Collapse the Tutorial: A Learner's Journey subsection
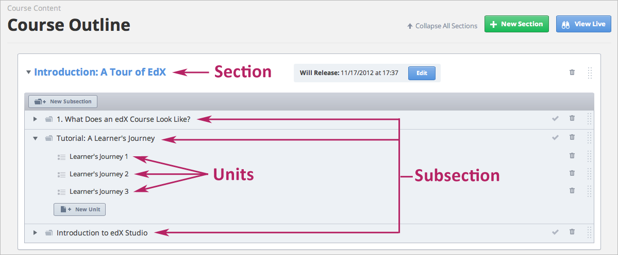Screen dimensions: 618x255 pos(35,138)
